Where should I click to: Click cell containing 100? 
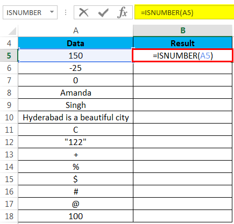click(76, 216)
